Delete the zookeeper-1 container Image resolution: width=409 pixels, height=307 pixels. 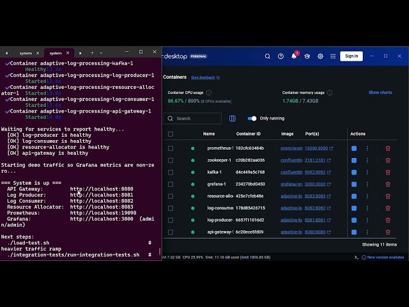tap(388, 161)
